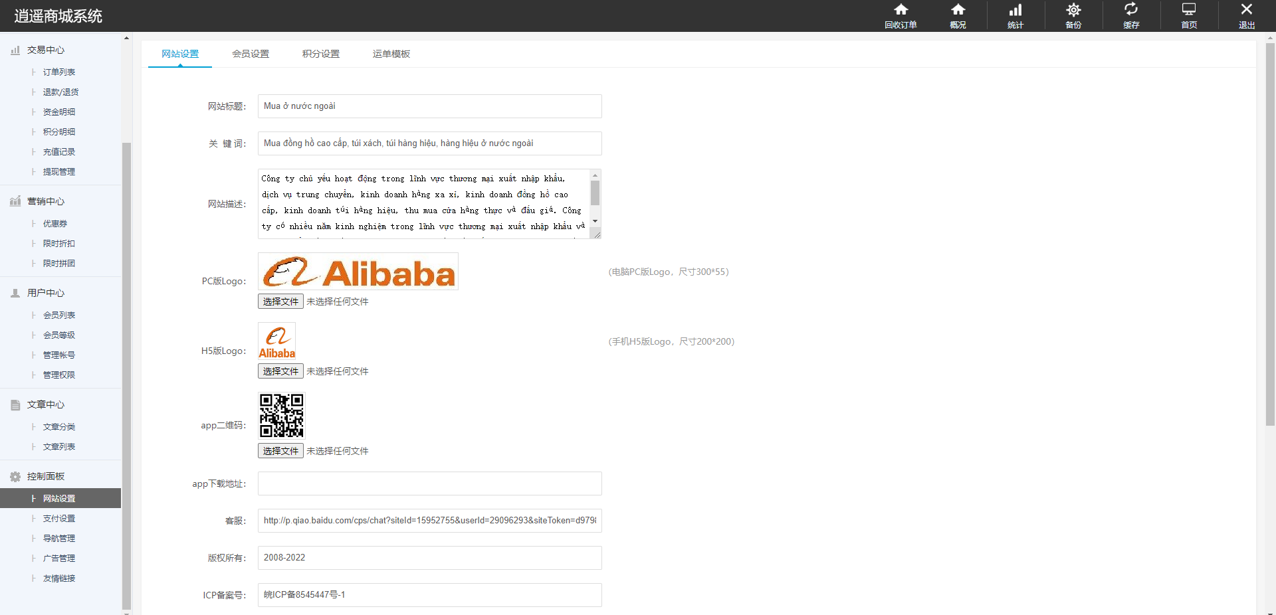This screenshot has width=1276, height=615.
Task: Go to 提现管理 in the sidebar
Action: 59,171
